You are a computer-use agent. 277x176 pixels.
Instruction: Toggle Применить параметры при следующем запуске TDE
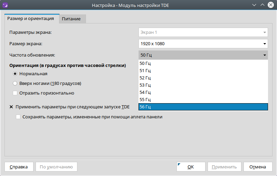click(x=11, y=107)
